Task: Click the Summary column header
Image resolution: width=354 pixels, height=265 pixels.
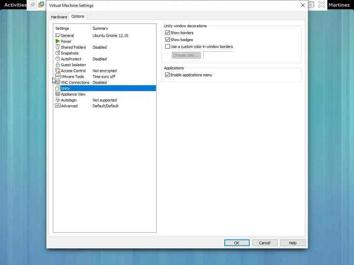Action: (x=100, y=28)
